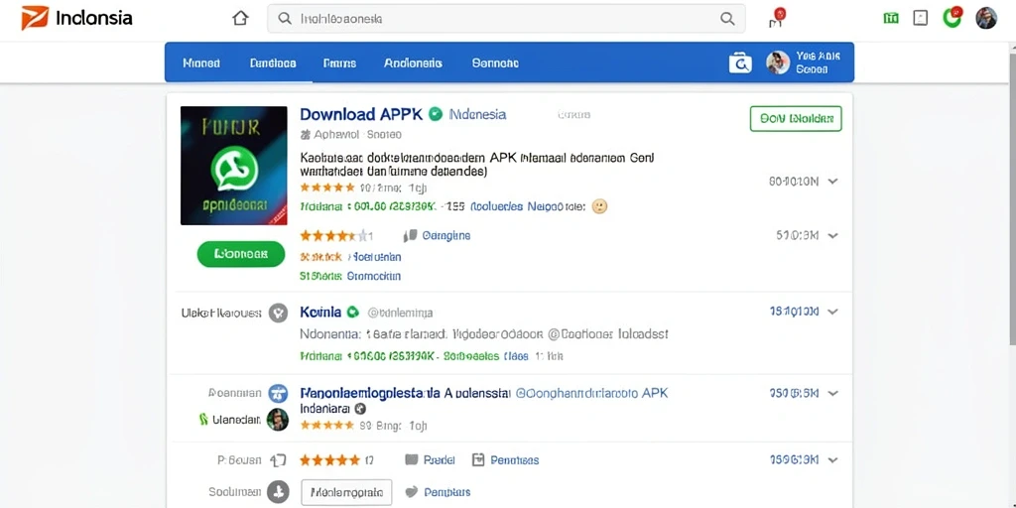Click the green button under the app thumbnail
The image size is (1016, 508).
pyautogui.click(x=241, y=254)
